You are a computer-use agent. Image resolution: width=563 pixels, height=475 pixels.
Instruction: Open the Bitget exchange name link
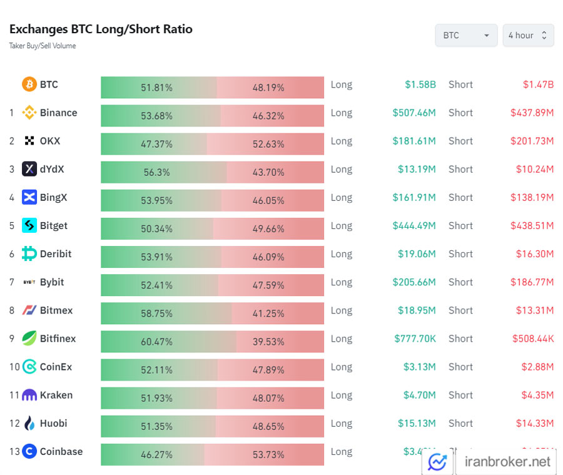coord(54,226)
